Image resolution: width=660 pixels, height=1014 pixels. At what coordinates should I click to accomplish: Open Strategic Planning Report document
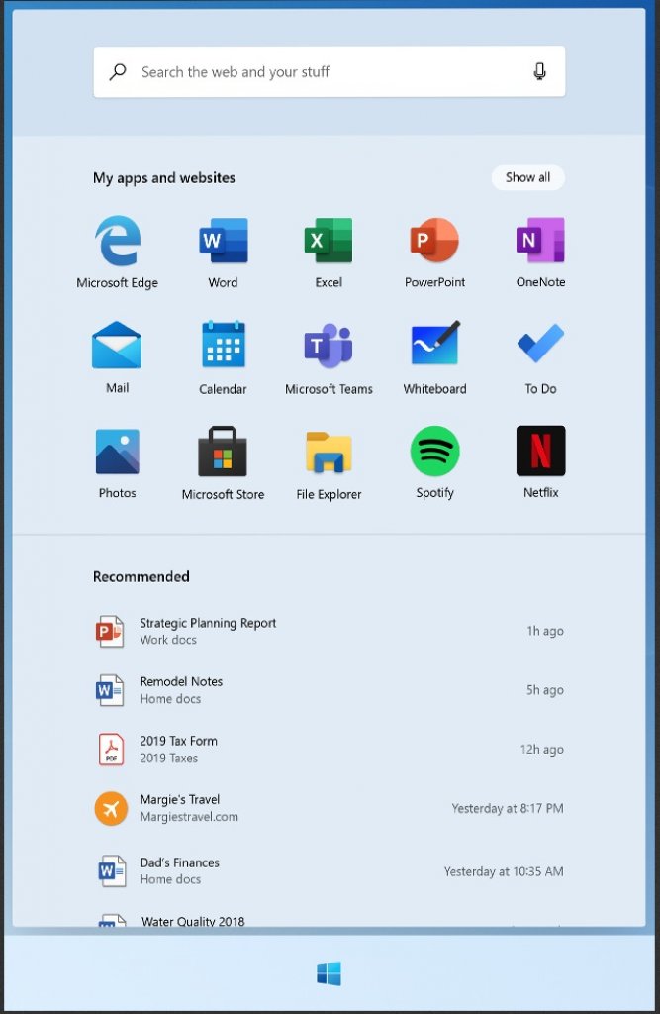coord(208,623)
